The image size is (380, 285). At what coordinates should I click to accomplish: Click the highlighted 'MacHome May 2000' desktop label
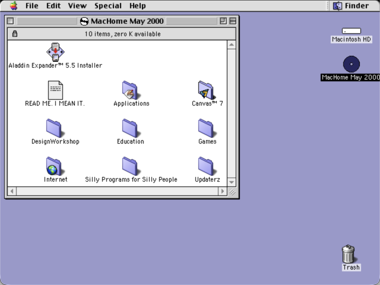pos(350,77)
